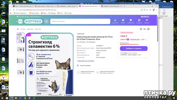177x100 pixels.
Task: Expand seller rating 4,9 chevron
Action: pos(141,55)
